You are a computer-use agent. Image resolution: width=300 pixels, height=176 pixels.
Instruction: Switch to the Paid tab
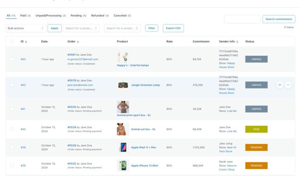tap(25, 16)
